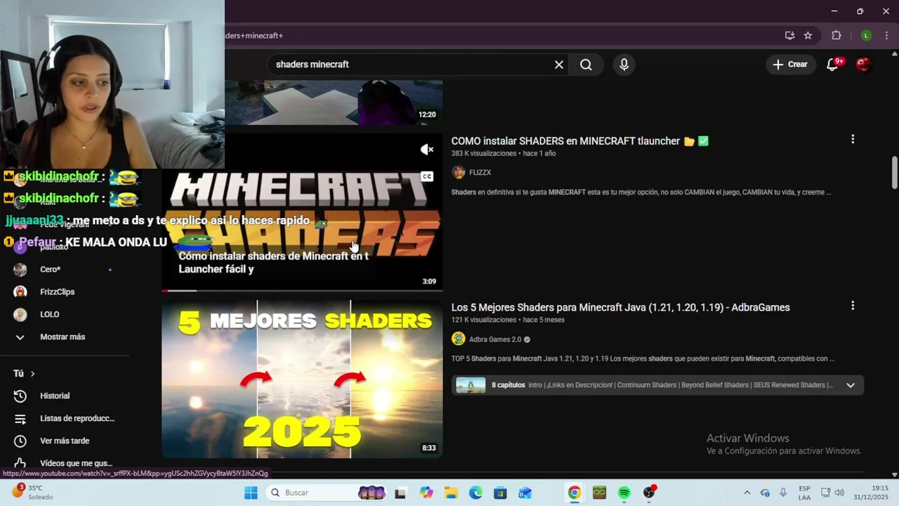Open the OBS icon with red dot on taskbar

tap(650, 492)
